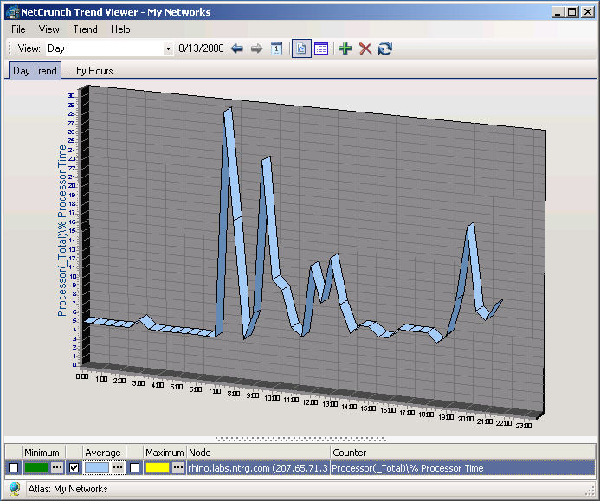Open the View dropdown showing Day

(168, 48)
